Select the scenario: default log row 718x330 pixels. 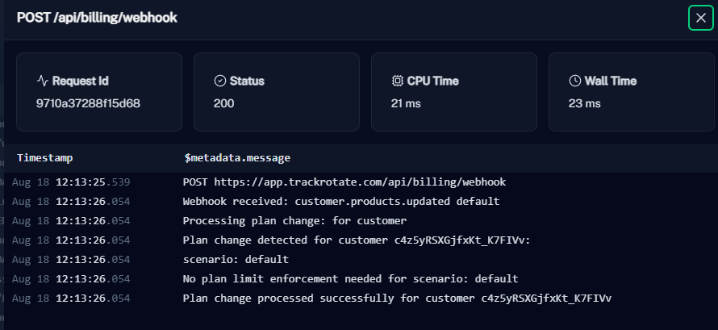click(236, 259)
